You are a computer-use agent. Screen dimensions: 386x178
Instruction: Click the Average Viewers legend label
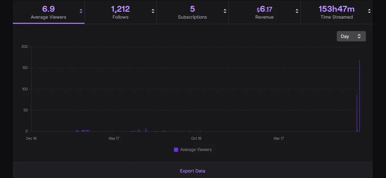[x=196, y=150]
